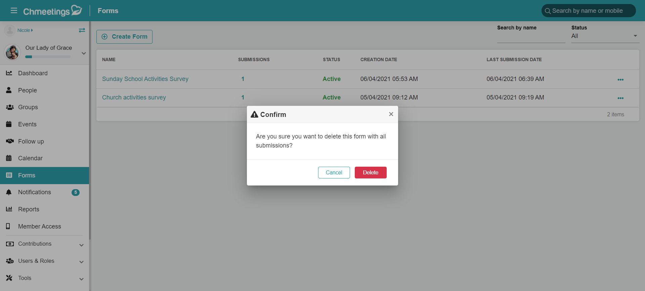Click the CREATION DATE column header
Image resolution: width=645 pixels, height=291 pixels.
[379, 59]
